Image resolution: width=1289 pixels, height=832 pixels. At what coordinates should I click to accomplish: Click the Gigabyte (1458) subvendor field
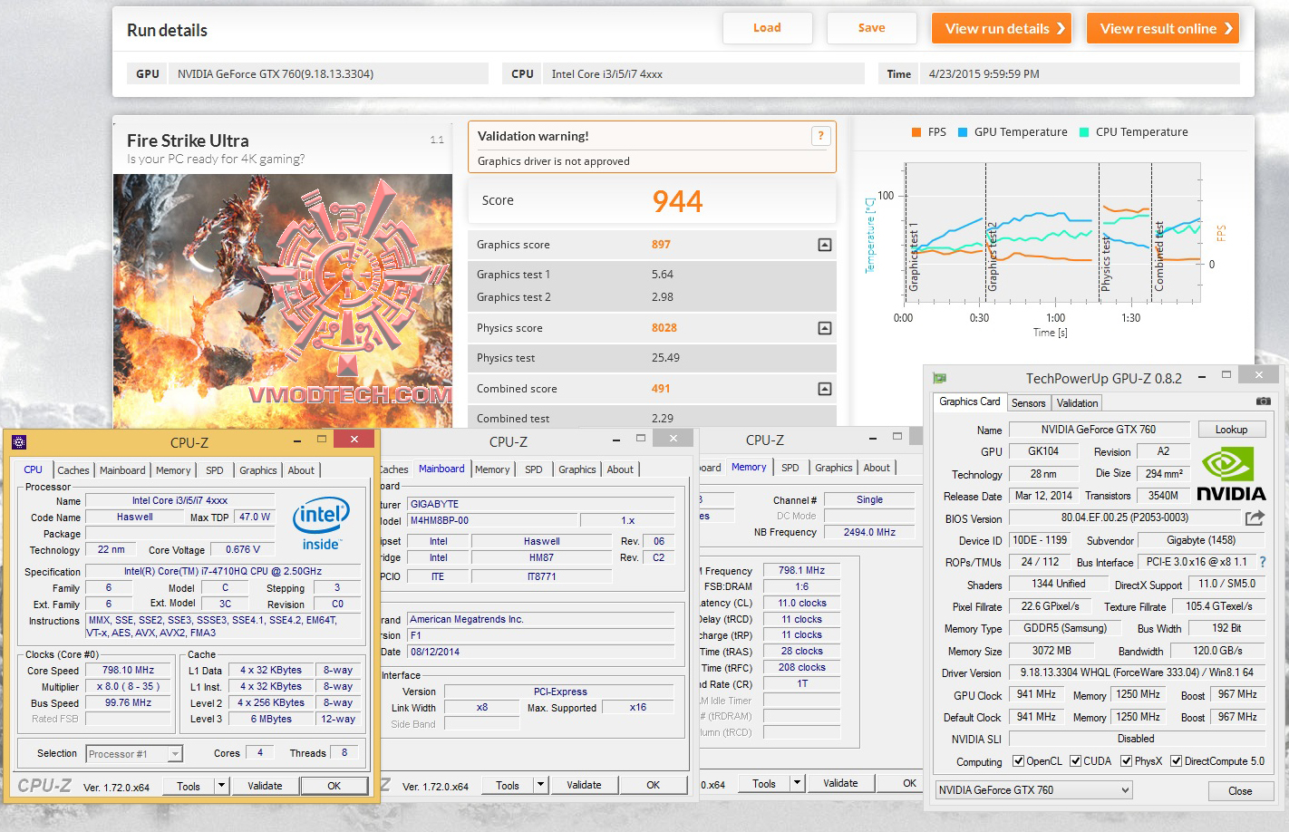1200,540
